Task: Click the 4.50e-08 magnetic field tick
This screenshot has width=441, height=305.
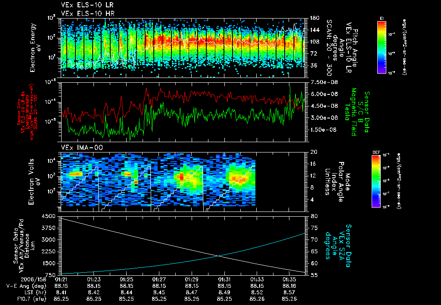Action: 324,106
